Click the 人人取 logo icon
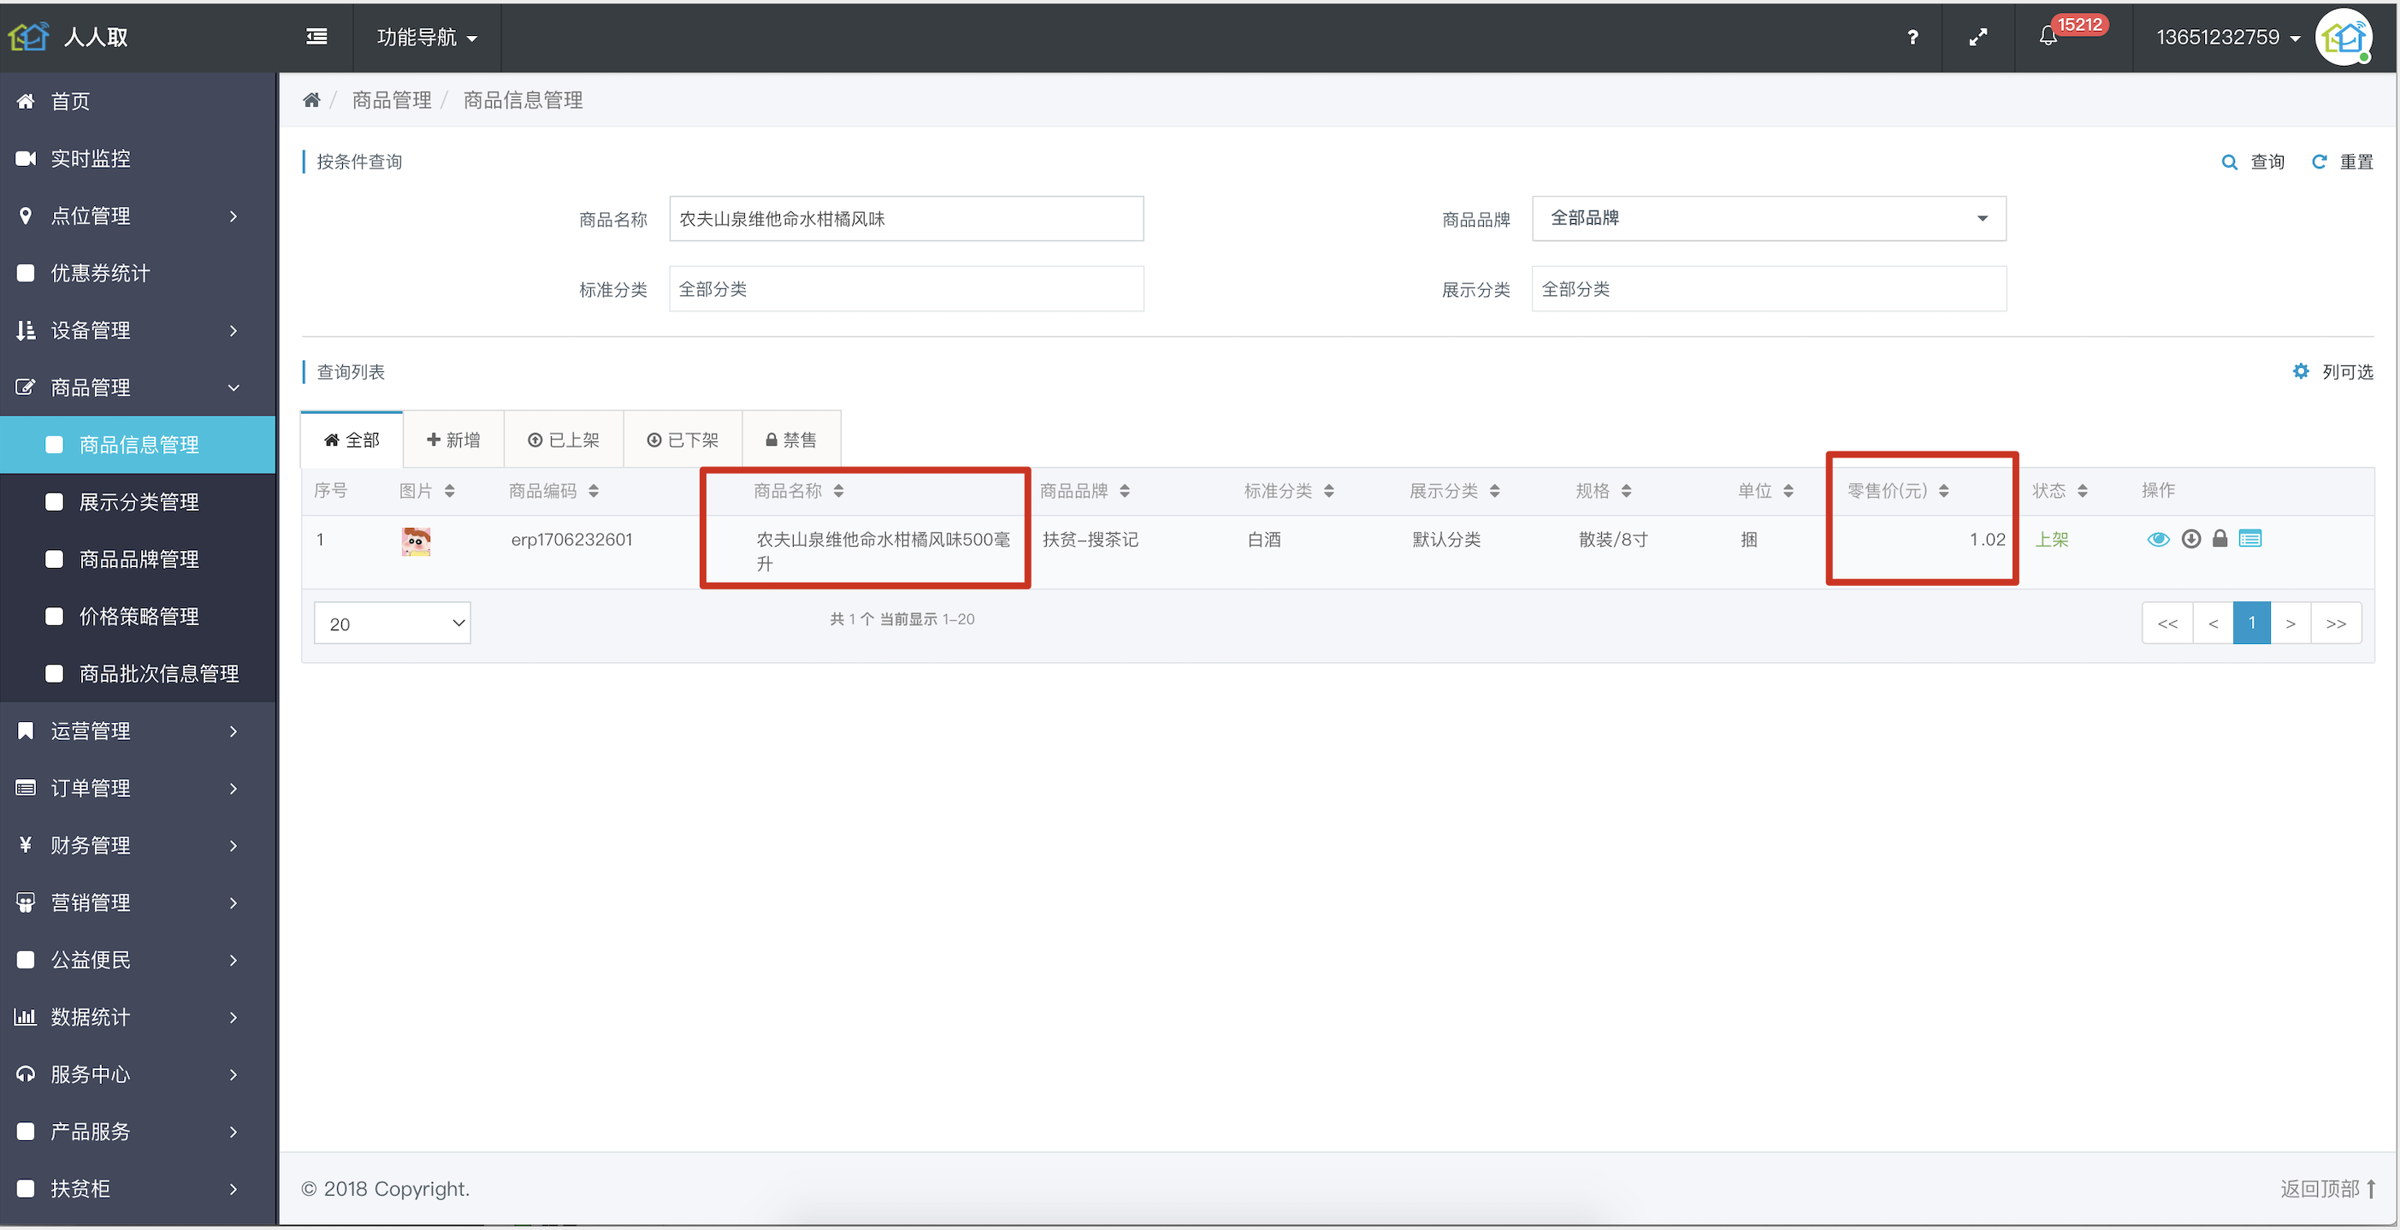 28,36
